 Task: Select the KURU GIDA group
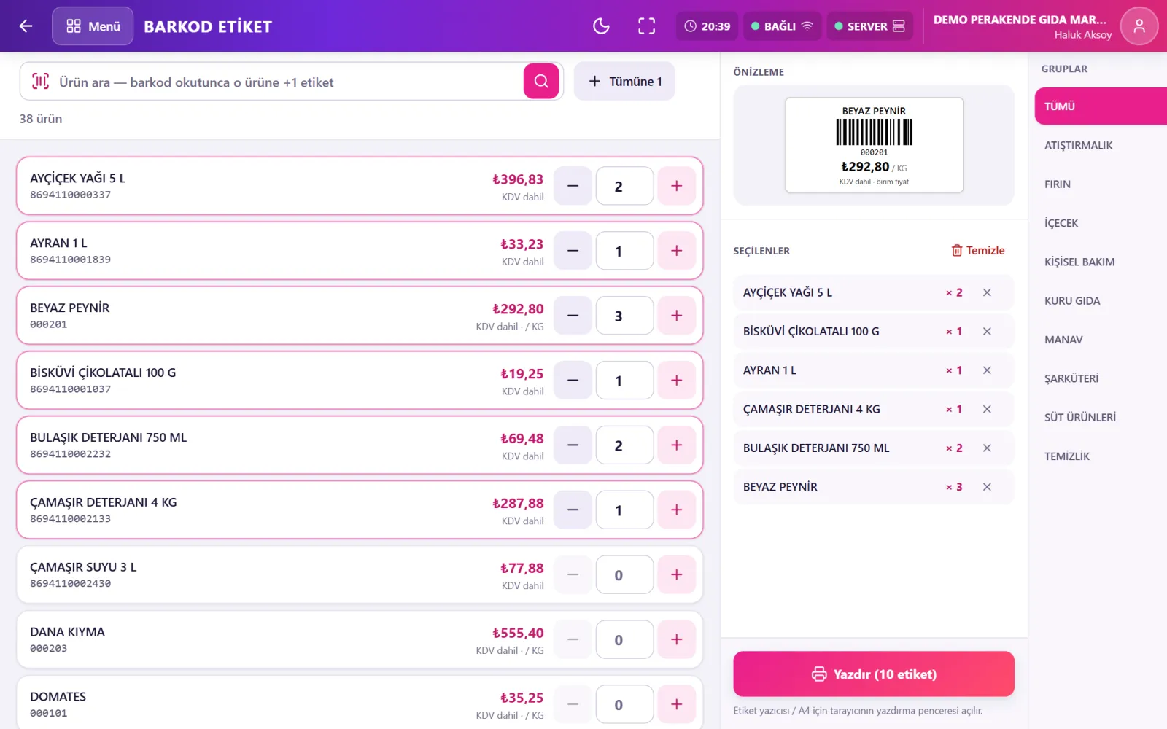pos(1101,300)
